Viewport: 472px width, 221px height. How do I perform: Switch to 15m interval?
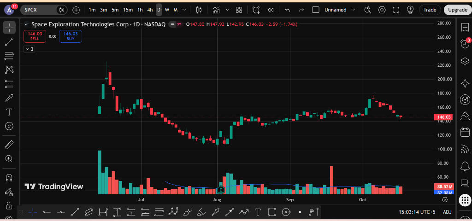click(128, 10)
